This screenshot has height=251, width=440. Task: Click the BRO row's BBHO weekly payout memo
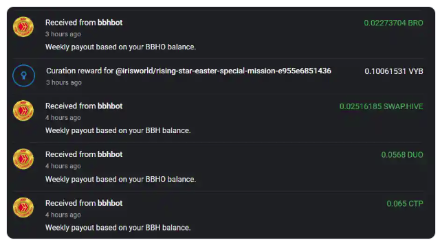coord(121,47)
